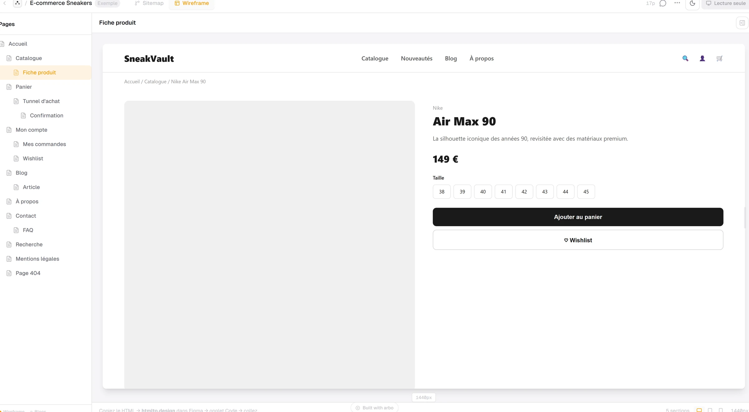Select size 39

462,192
